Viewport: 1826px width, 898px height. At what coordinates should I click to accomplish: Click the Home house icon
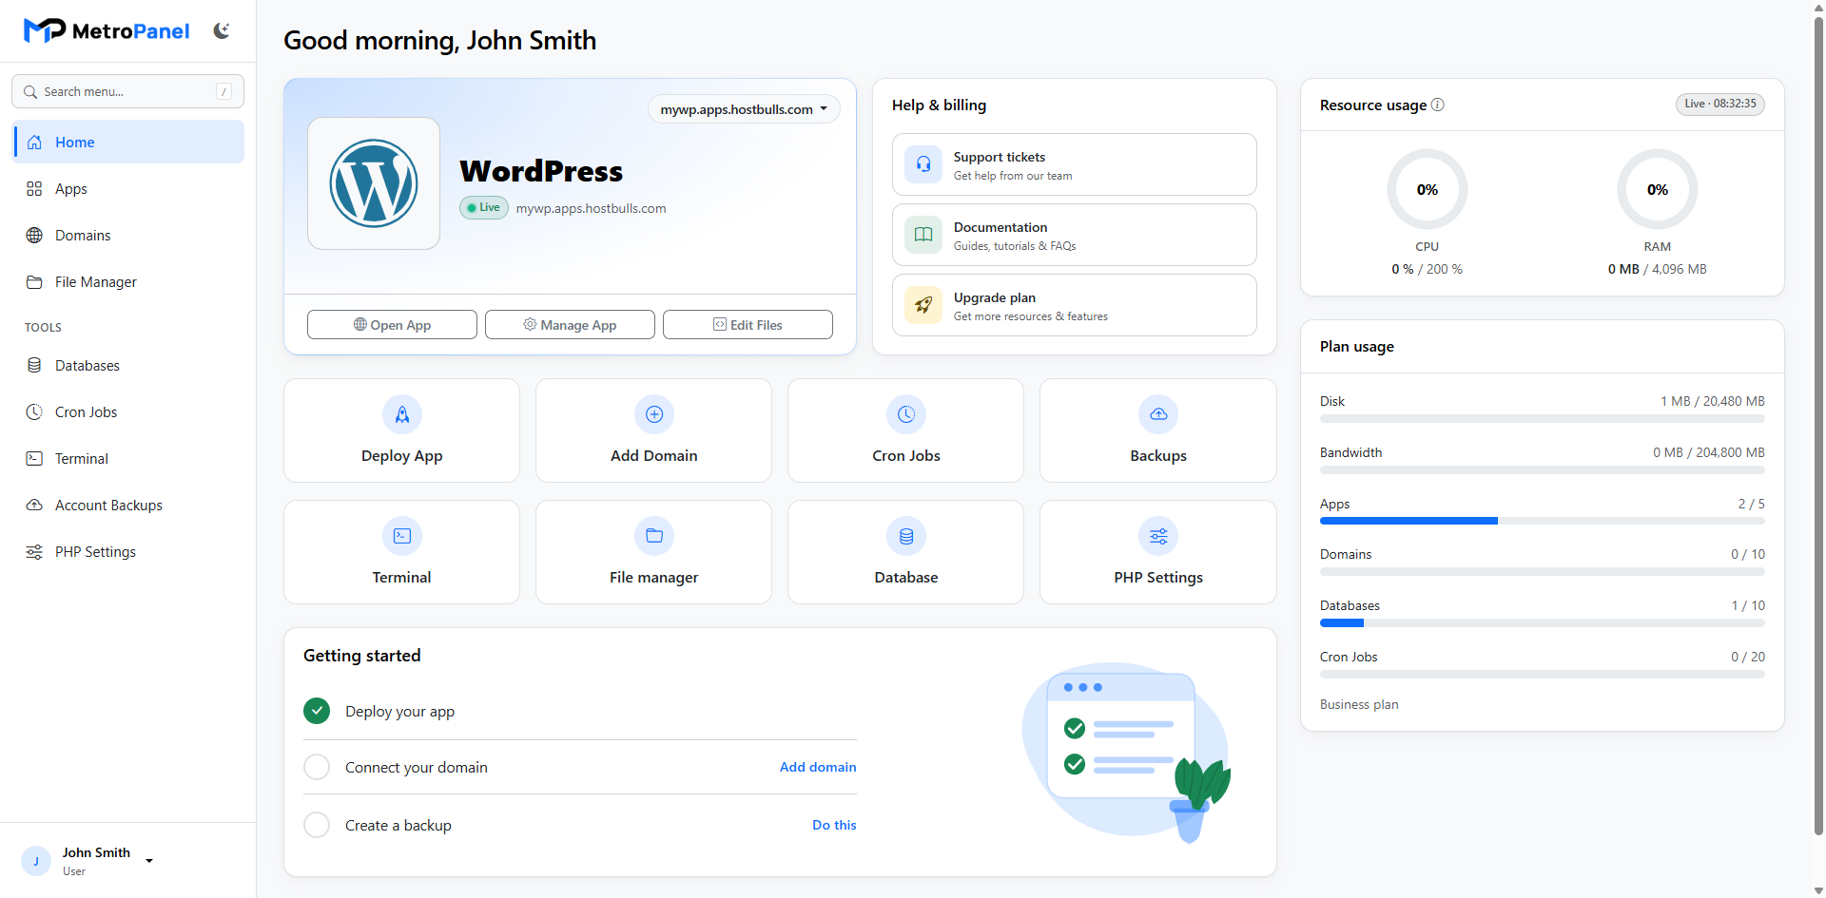(34, 142)
